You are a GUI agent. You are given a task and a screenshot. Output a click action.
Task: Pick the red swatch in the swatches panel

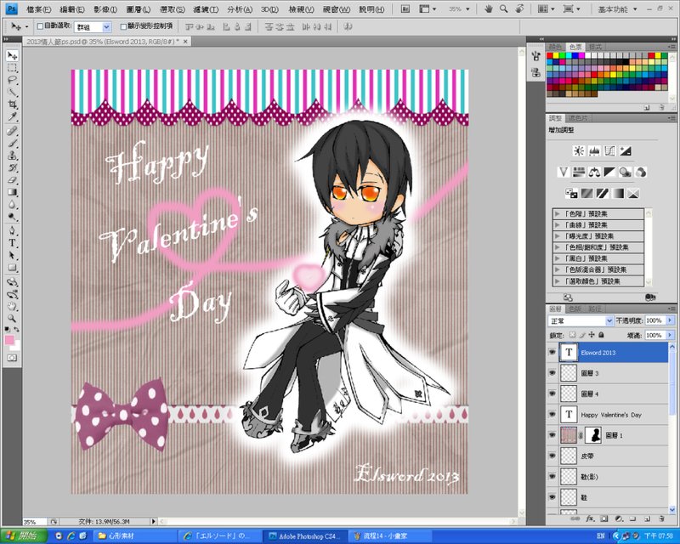click(x=549, y=55)
